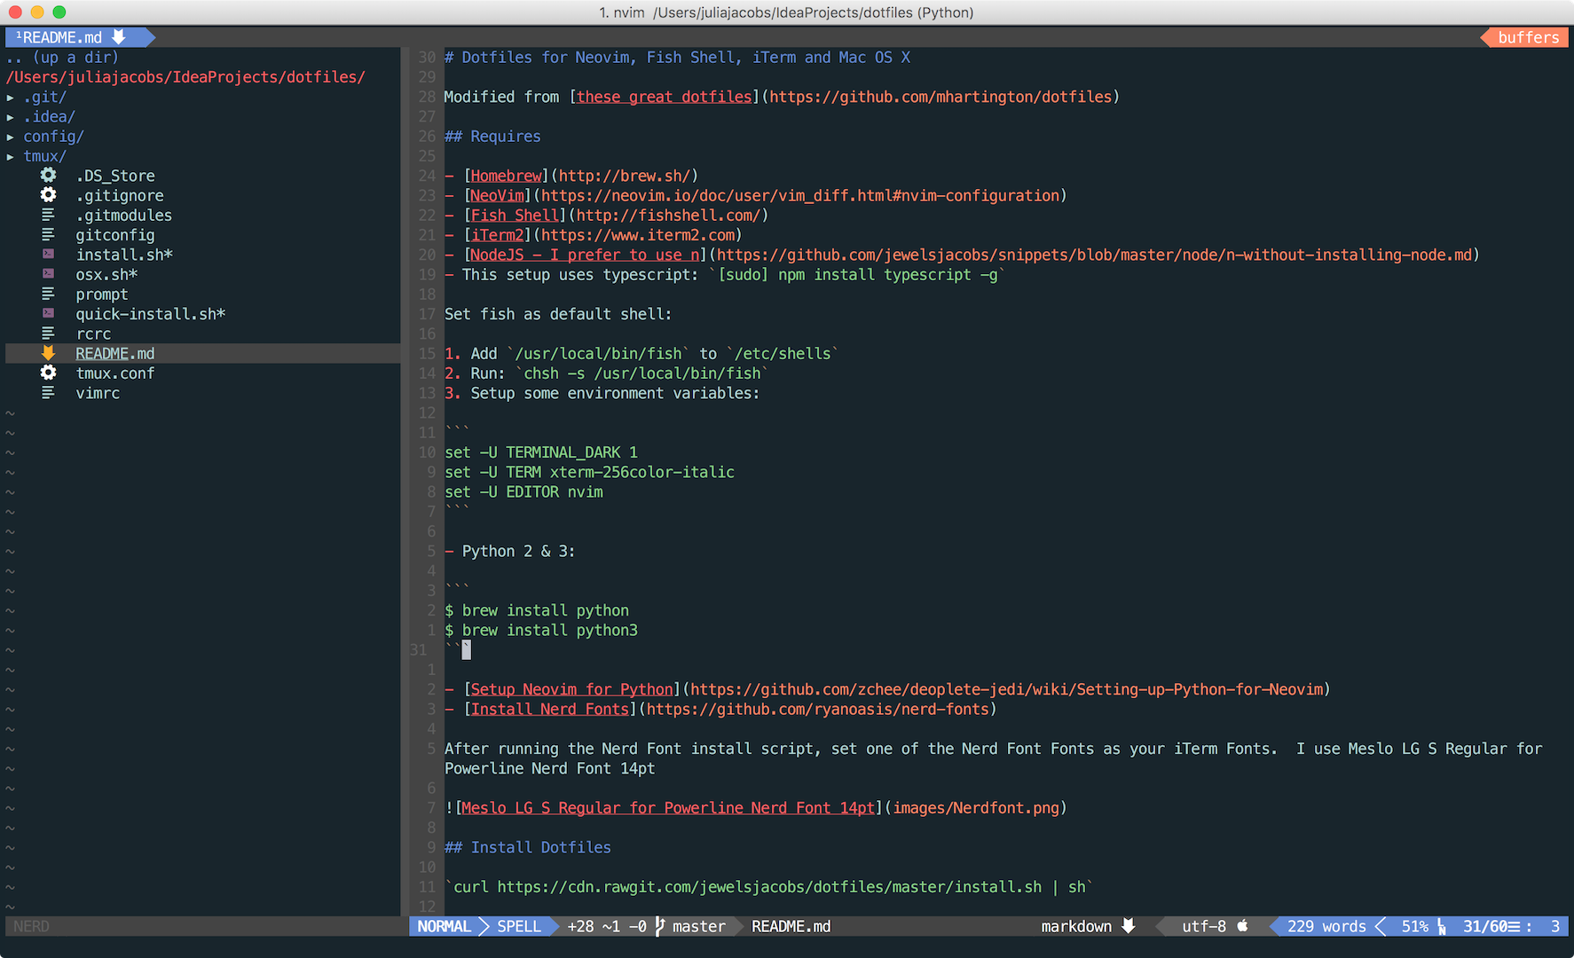Click the 'Set fish as default shell:' line
Viewport: 1574px width, 958px height.
(558, 314)
